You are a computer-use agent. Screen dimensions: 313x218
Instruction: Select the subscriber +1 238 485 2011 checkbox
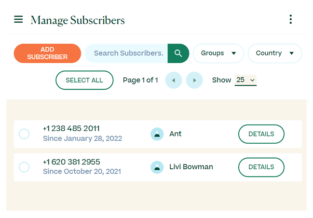(24, 134)
